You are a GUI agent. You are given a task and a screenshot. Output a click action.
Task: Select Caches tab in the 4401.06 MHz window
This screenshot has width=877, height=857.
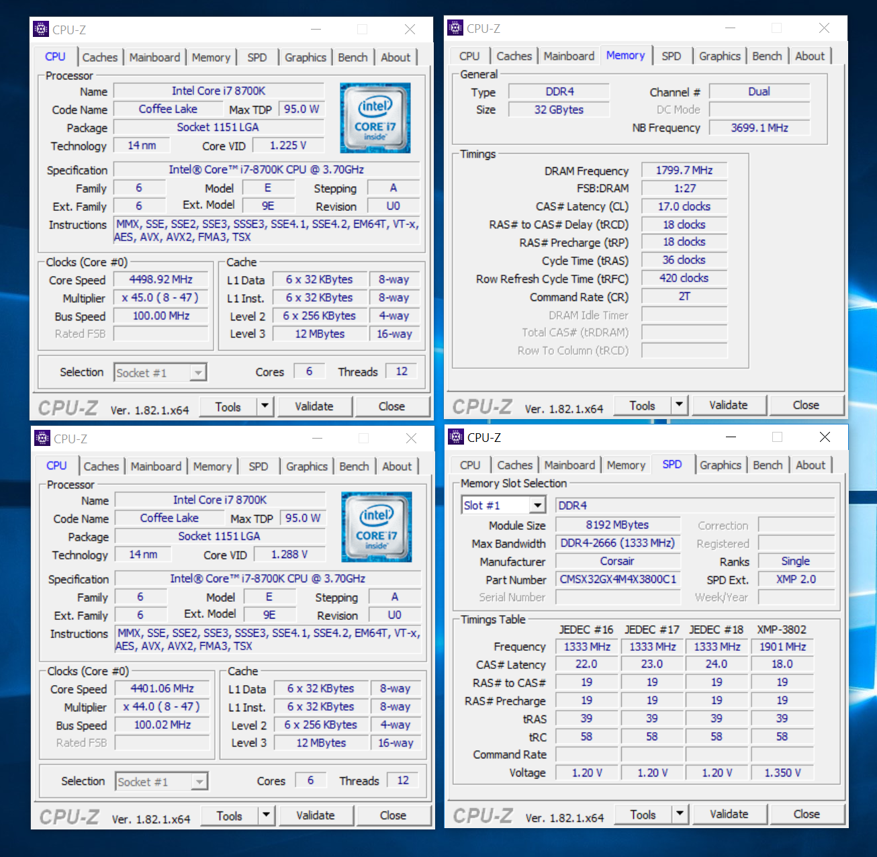tap(101, 466)
